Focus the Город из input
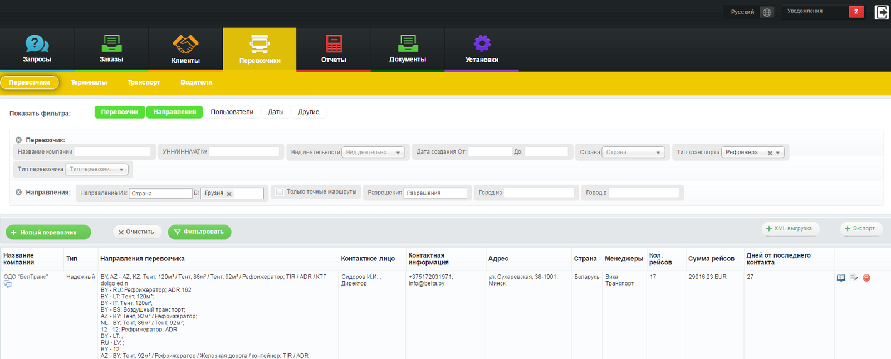This screenshot has height=359, width=891. click(538, 193)
